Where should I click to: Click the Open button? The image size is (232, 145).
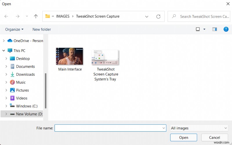click(184, 137)
